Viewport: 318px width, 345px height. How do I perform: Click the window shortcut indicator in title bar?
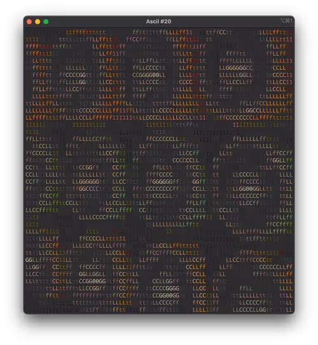(286, 20)
